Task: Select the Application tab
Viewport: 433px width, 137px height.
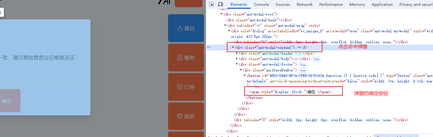Action: (x=382, y=4)
